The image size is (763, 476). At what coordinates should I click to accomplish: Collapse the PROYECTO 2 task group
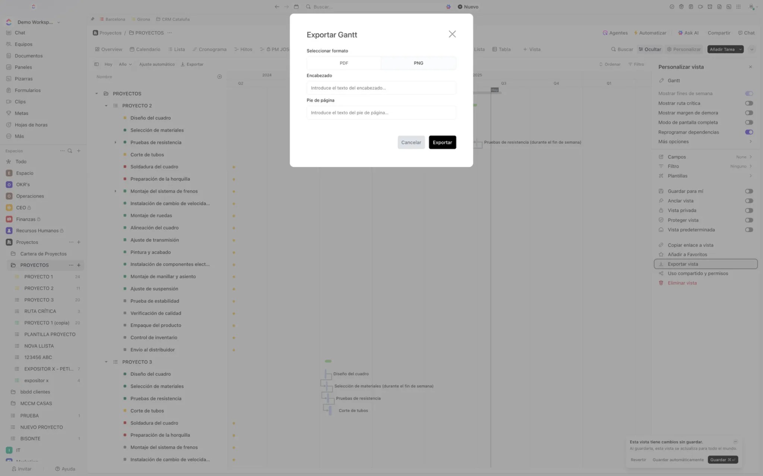tap(105, 106)
